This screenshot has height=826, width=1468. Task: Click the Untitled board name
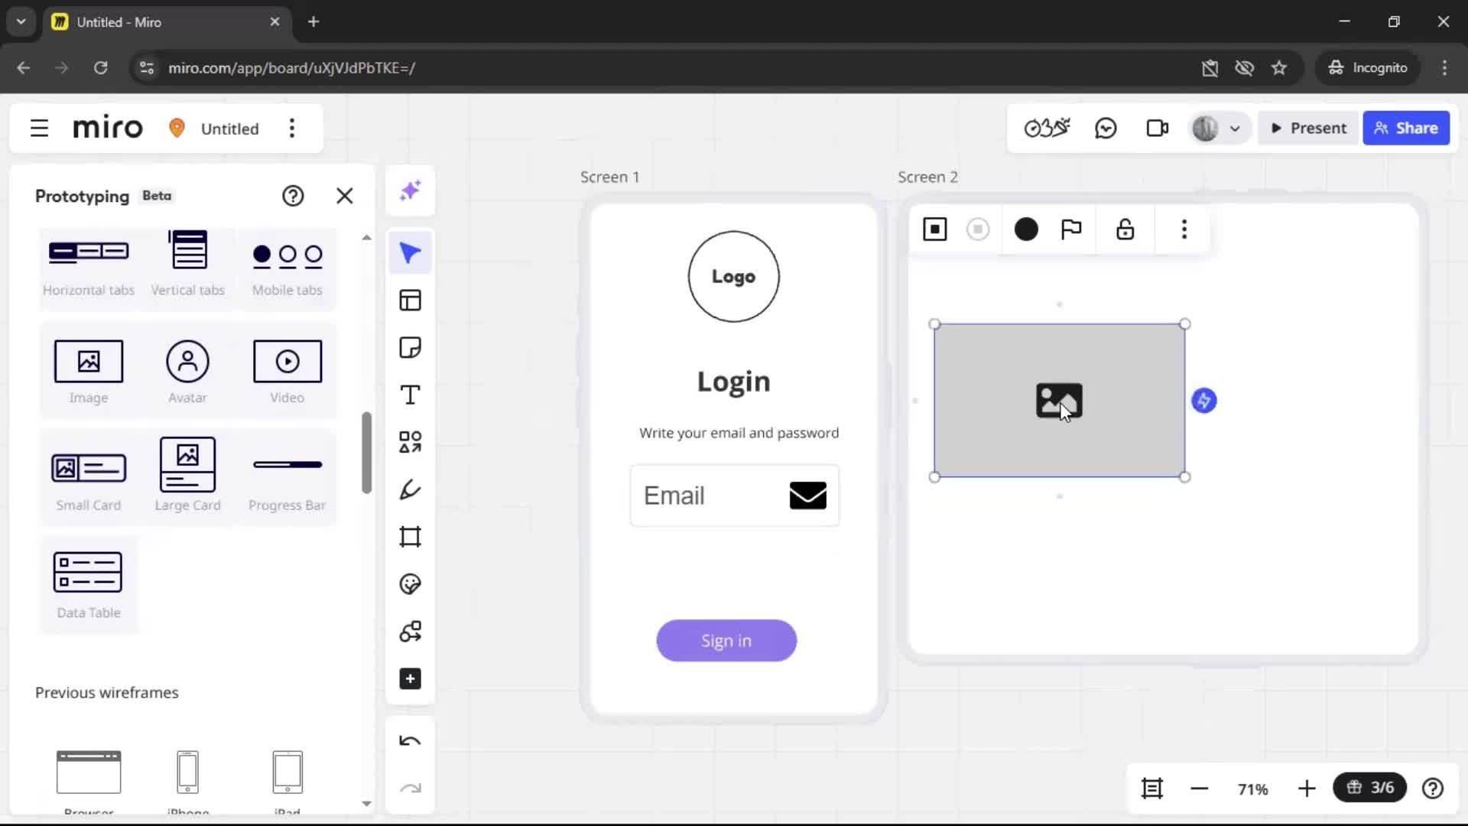pyautogui.click(x=230, y=128)
